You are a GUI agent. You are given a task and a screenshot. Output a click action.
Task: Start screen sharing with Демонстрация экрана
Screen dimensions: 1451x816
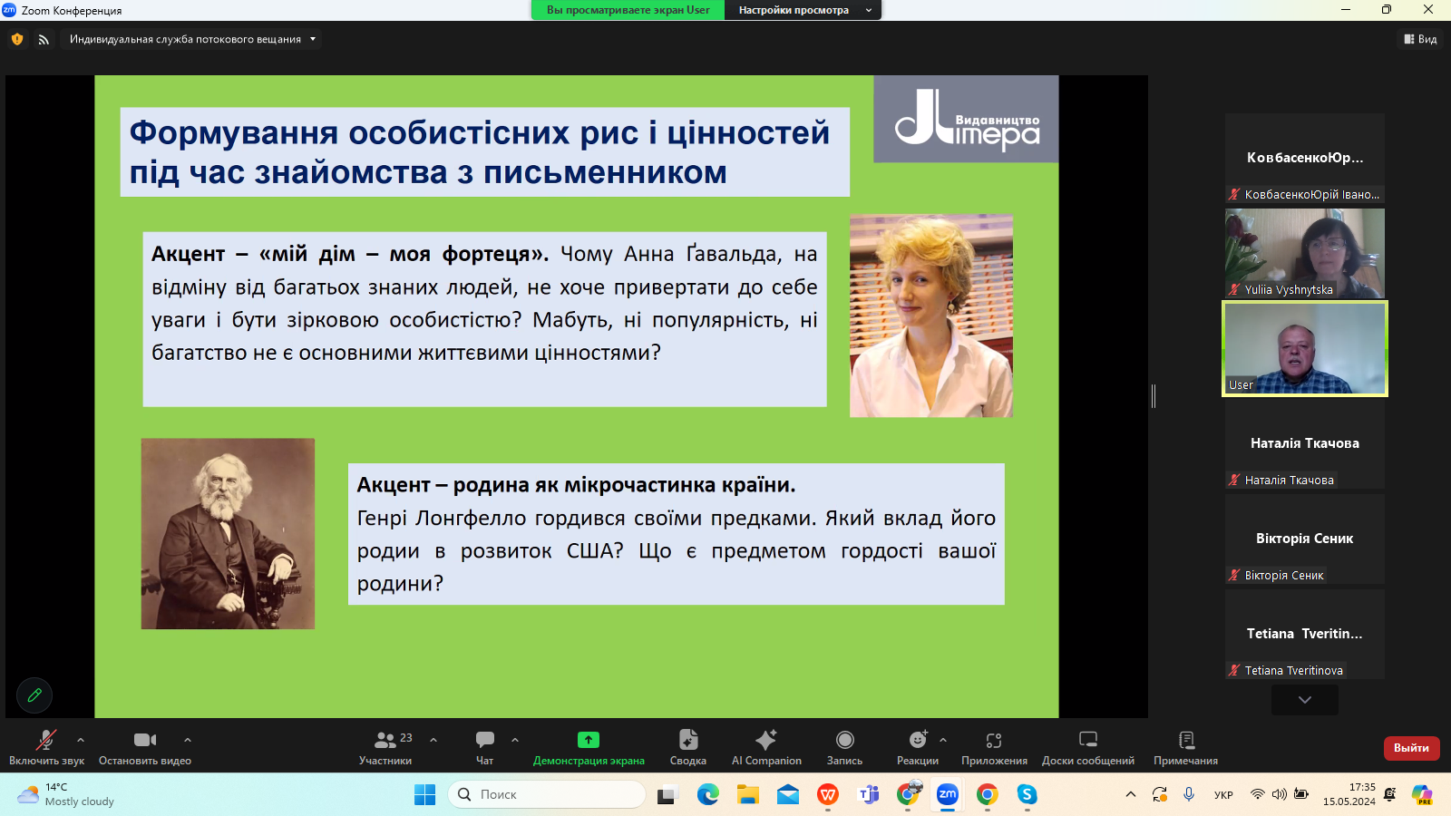coord(589,747)
